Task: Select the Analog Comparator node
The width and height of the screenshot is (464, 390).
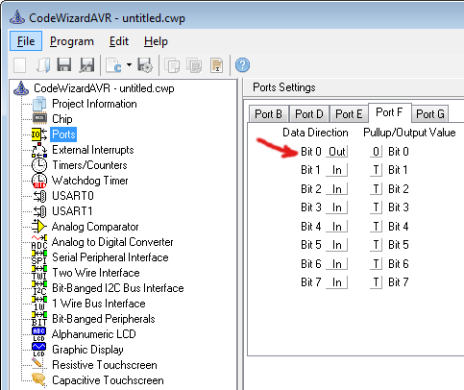Action: click(x=95, y=227)
